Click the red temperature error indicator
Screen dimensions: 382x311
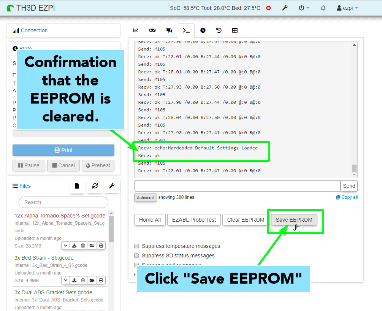pyautogui.click(x=268, y=8)
